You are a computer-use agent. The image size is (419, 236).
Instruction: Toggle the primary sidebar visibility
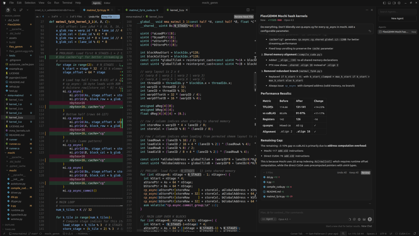coord(385,3)
